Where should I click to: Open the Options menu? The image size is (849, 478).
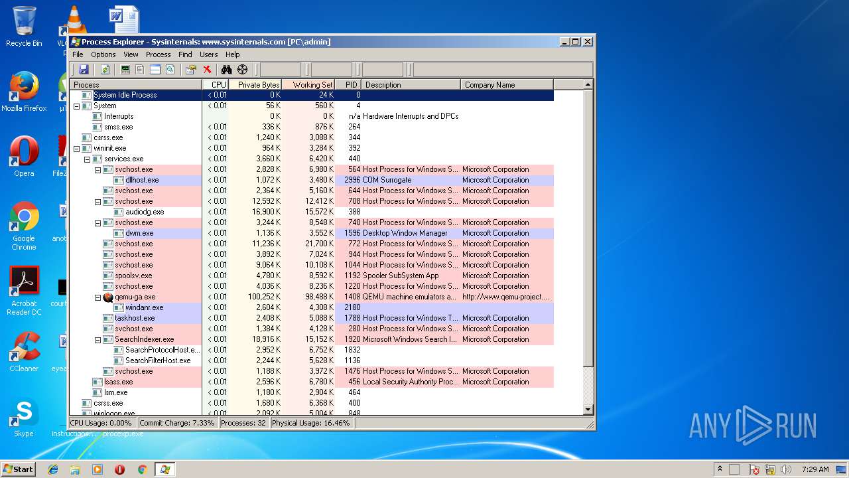[x=103, y=54]
